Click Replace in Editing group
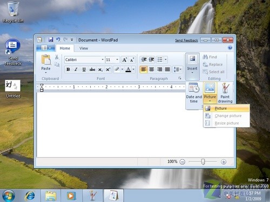270x202 pixels. tap(213, 65)
